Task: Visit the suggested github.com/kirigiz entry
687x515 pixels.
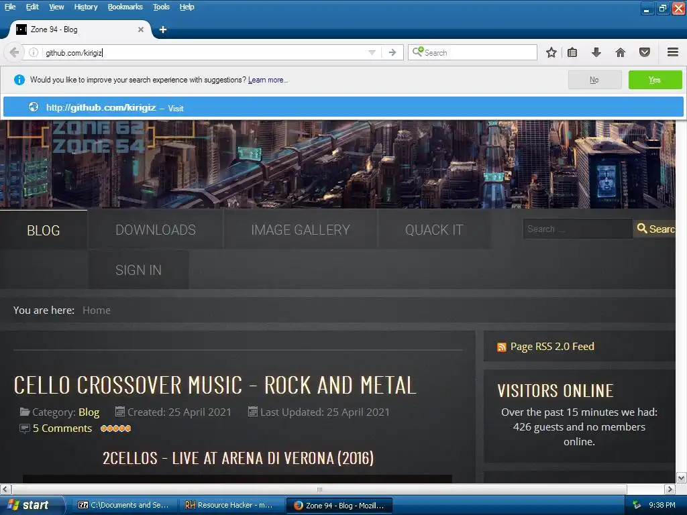Action: (x=343, y=107)
